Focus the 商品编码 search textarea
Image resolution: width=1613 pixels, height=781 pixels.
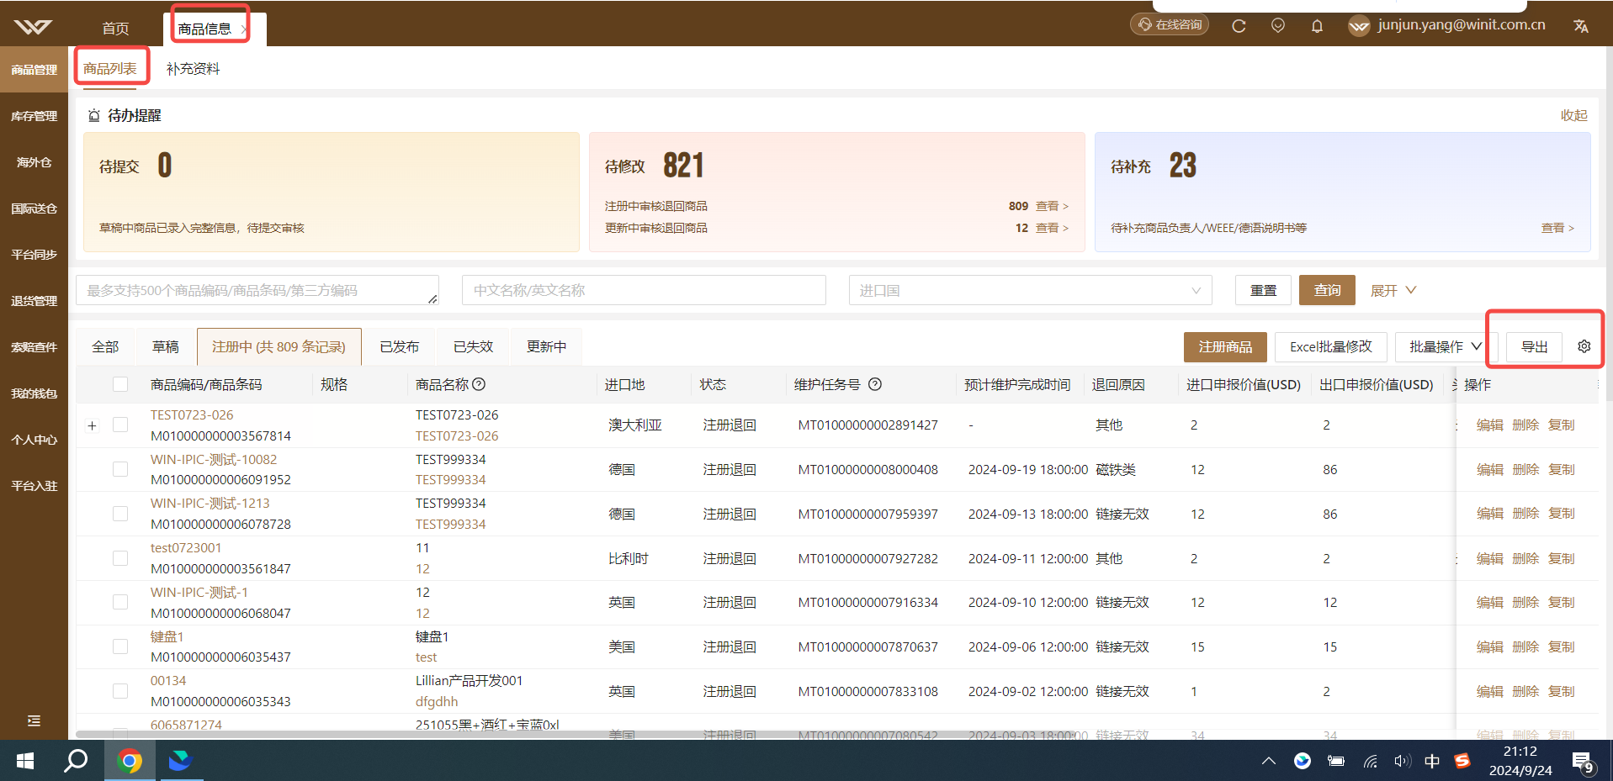point(257,290)
